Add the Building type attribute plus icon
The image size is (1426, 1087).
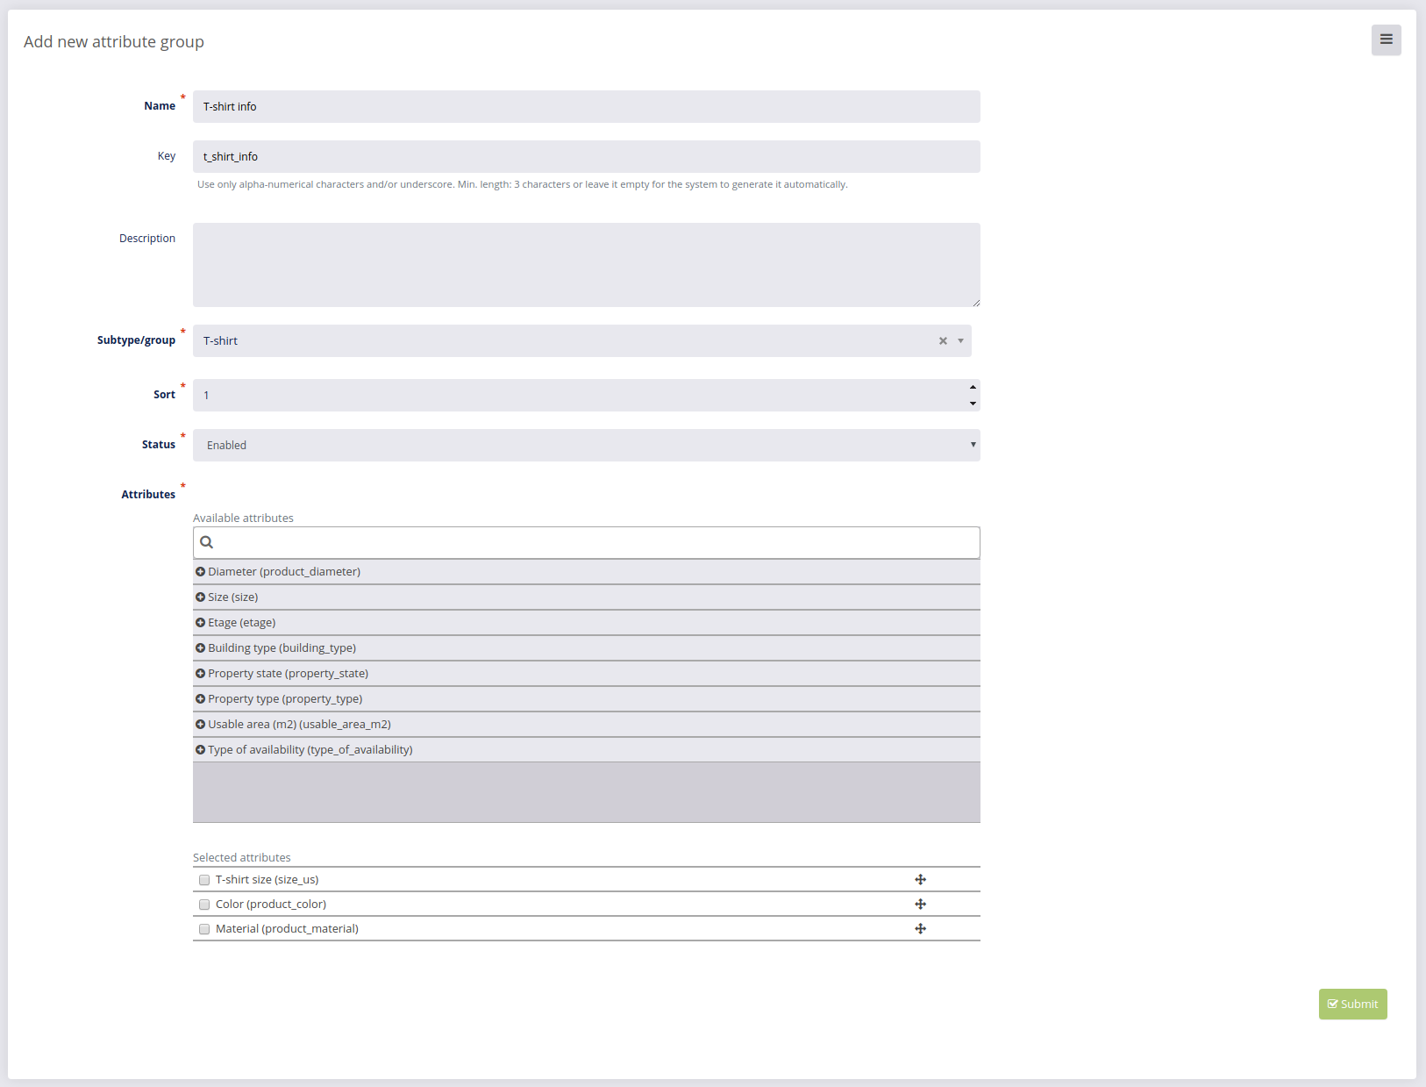(x=200, y=647)
